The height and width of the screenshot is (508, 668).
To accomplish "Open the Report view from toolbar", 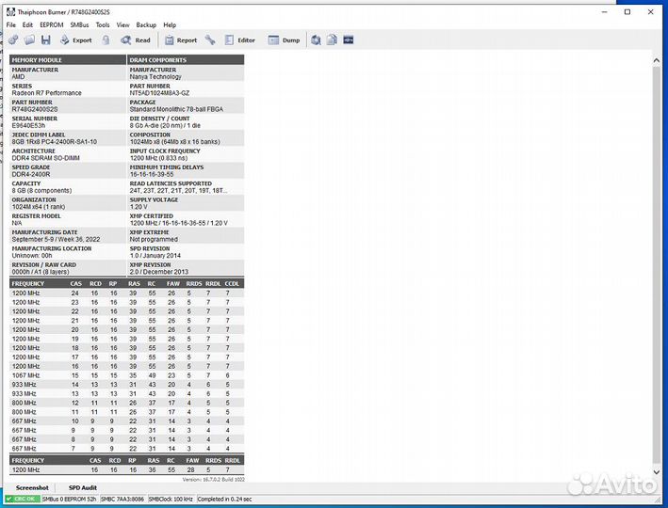I will pos(180,40).
